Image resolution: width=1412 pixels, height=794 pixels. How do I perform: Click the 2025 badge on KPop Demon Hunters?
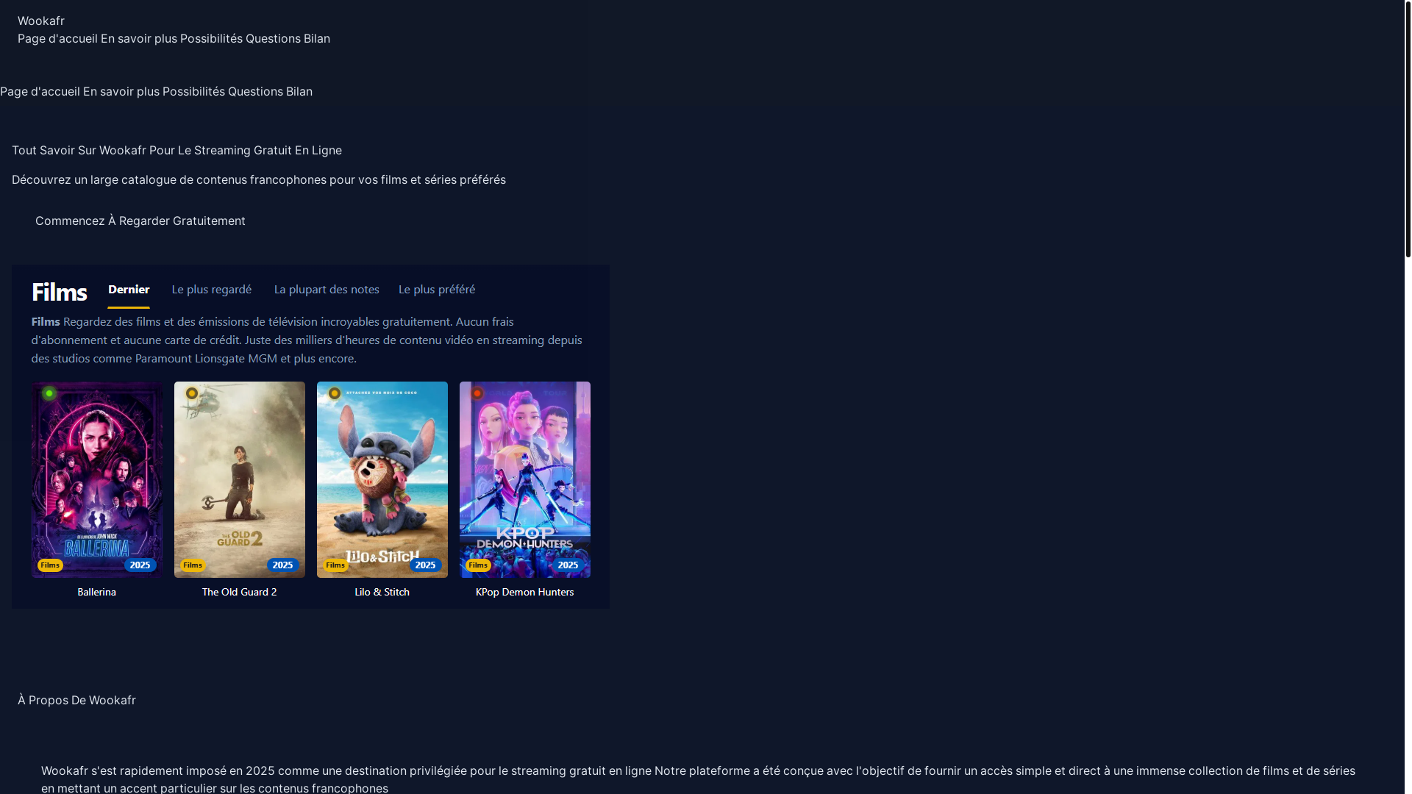568,565
